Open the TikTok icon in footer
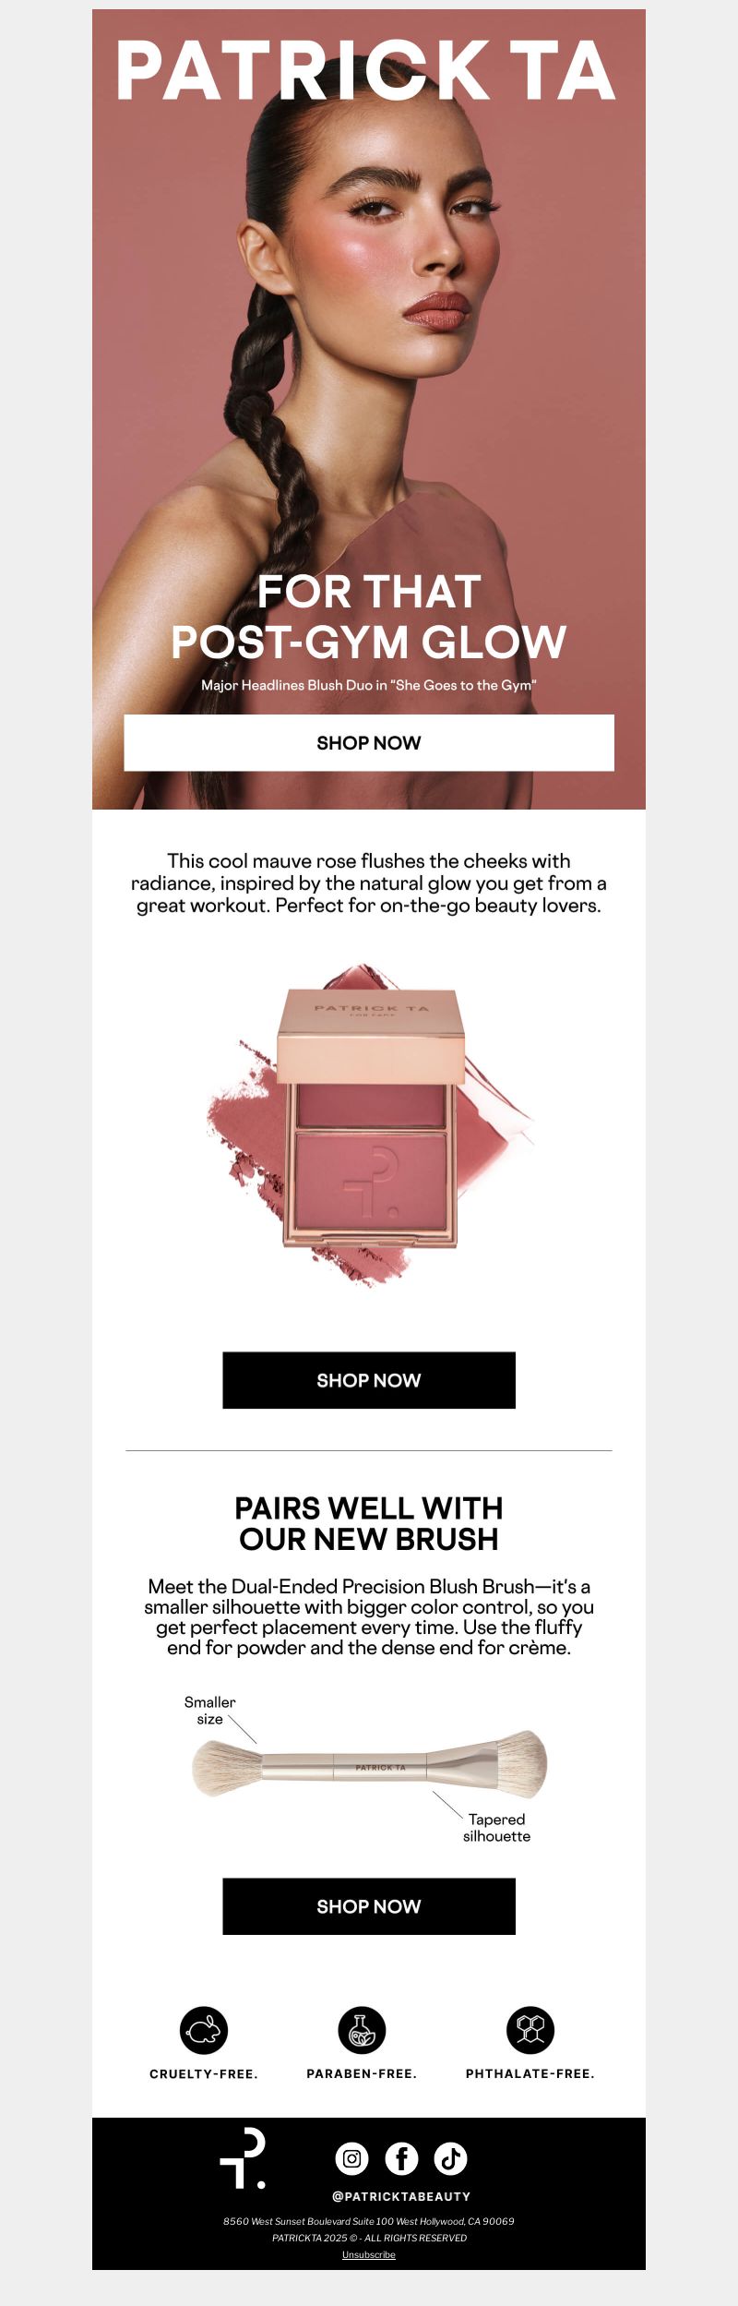The width and height of the screenshot is (738, 2306). [x=451, y=2158]
